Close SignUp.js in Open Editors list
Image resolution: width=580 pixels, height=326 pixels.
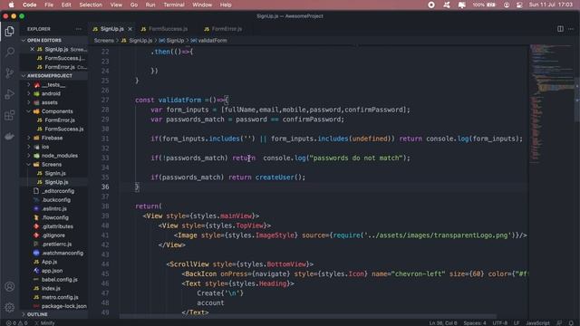pyautogui.click(x=33, y=49)
